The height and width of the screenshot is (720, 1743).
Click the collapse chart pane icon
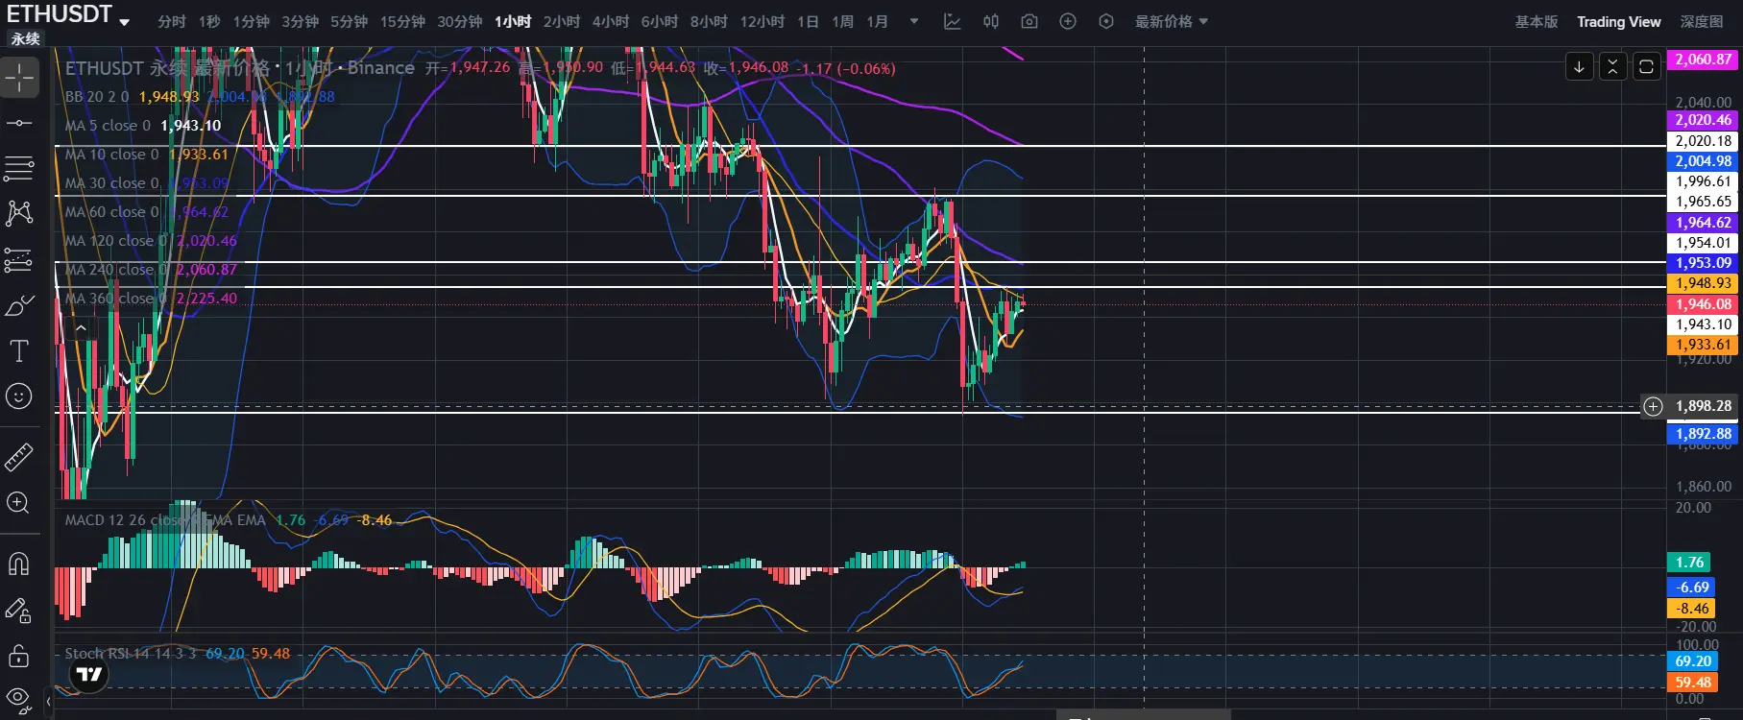click(x=1612, y=66)
